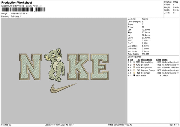Select the Pussywillow description text
The image size is (180, 127).
click(x=146, y=67)
